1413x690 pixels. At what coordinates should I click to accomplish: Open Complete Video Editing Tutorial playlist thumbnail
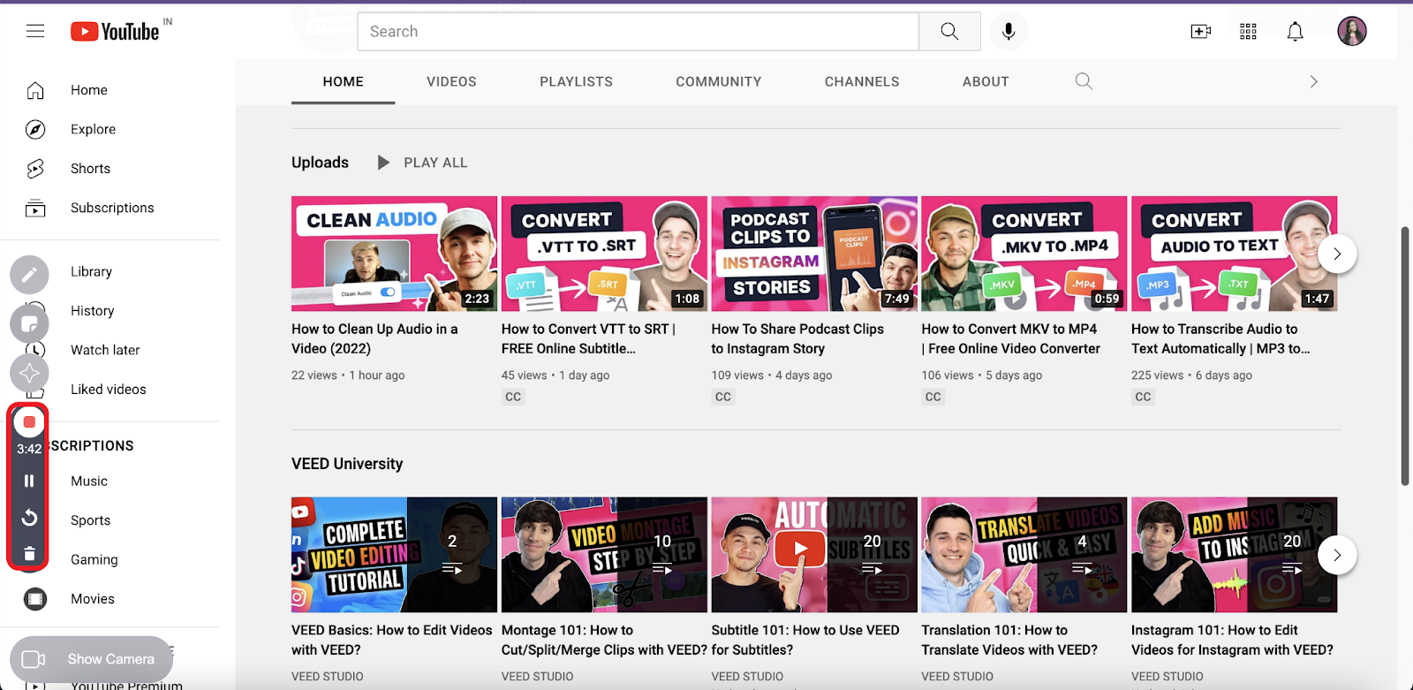coord(395,555)
